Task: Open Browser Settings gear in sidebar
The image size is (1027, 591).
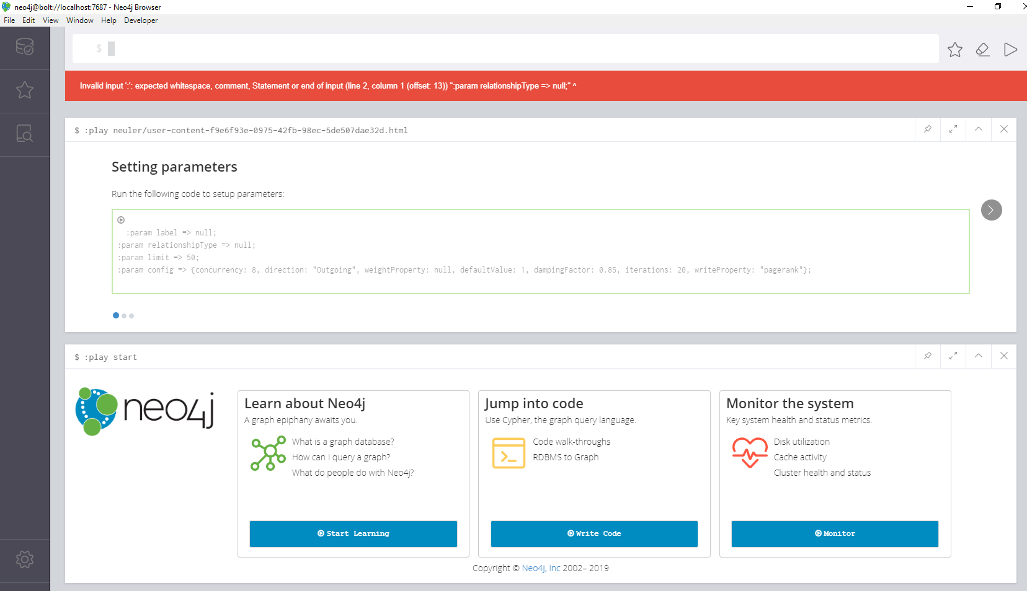Action: pos(25,559)
